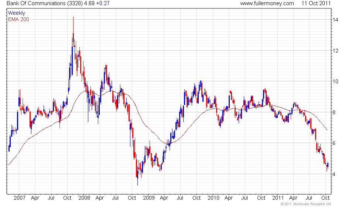Viewport: 362px width, 207px height.
Task: Click the Oct label of year 2011
Action: [325, 198]
